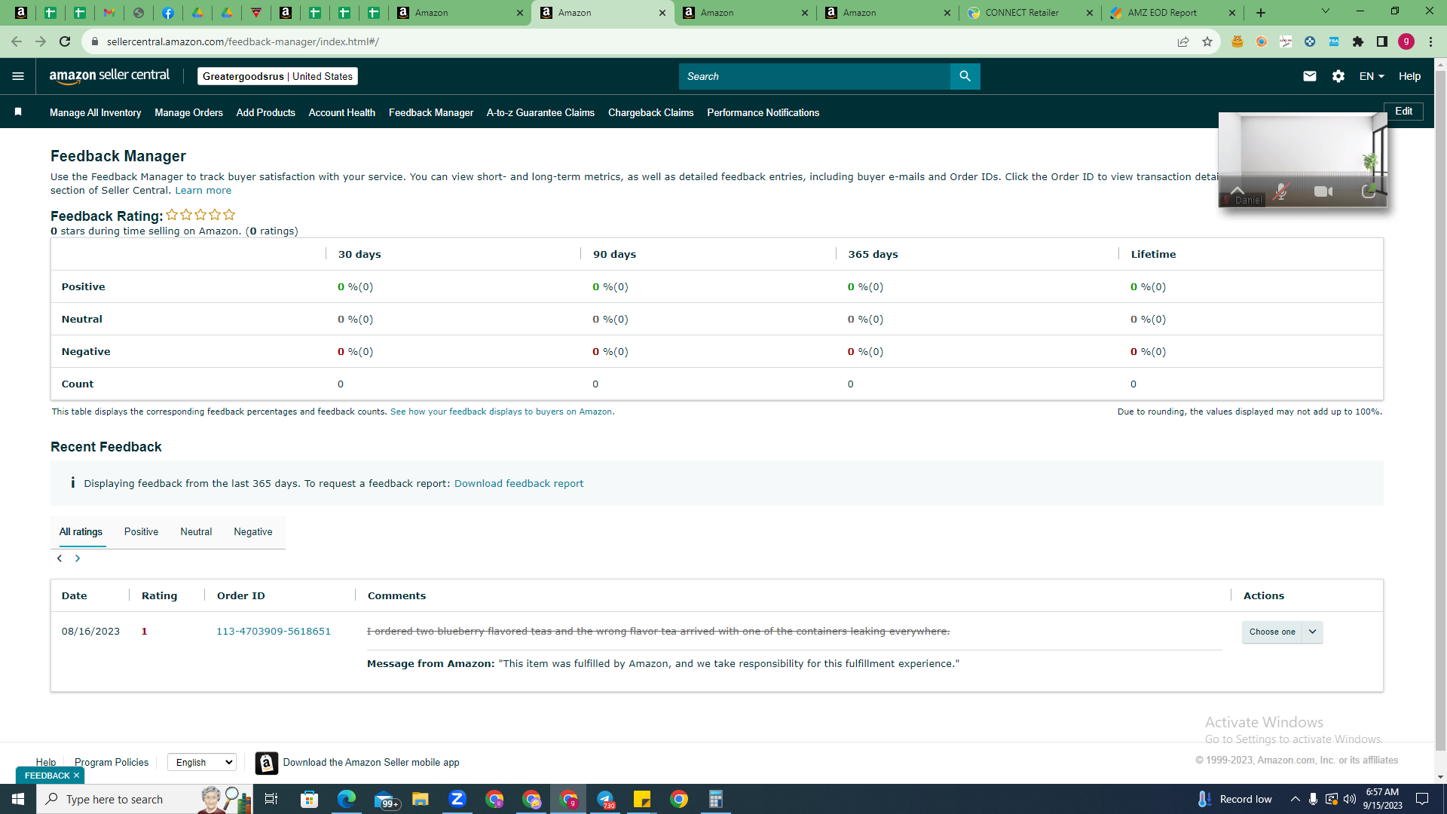Open the Facebook pinned tab
The height and width of the screenshot is (814, 1447).
168,13
